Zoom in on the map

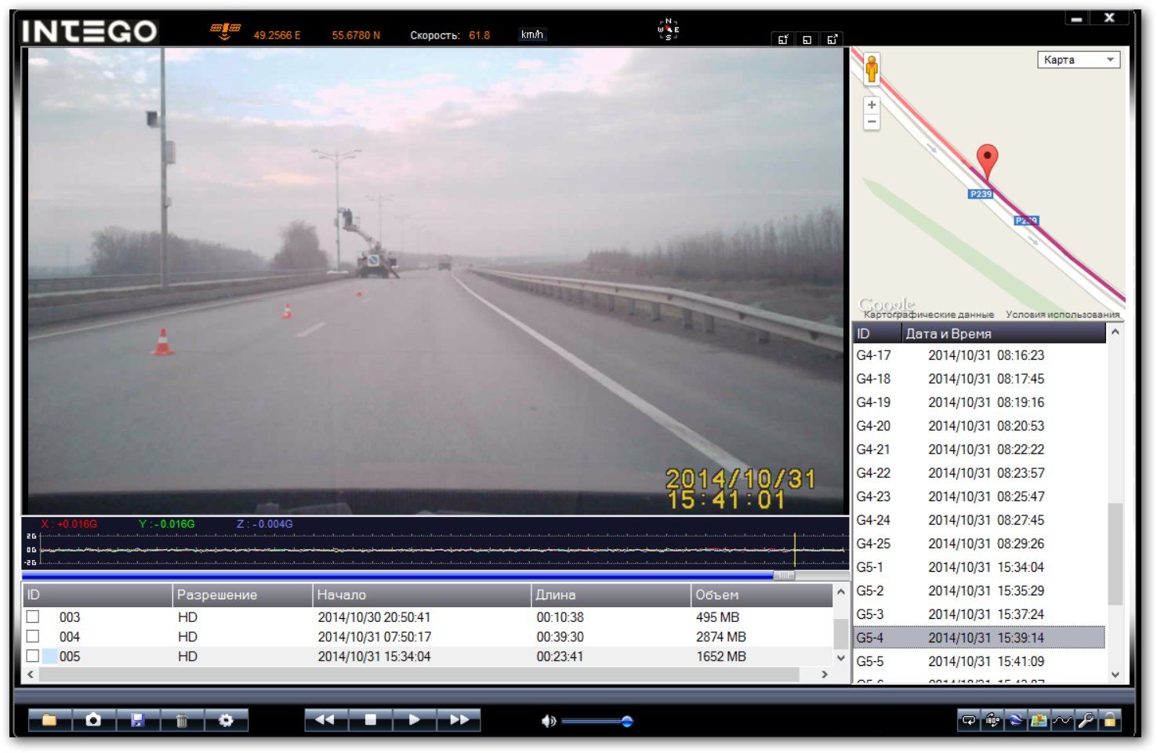(x=872, y=105)
